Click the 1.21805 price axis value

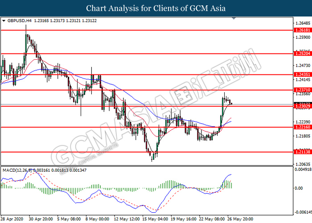click(303, 136)
